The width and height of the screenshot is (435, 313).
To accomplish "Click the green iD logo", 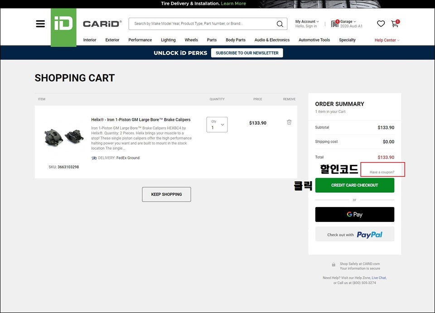I will point(63,27).
